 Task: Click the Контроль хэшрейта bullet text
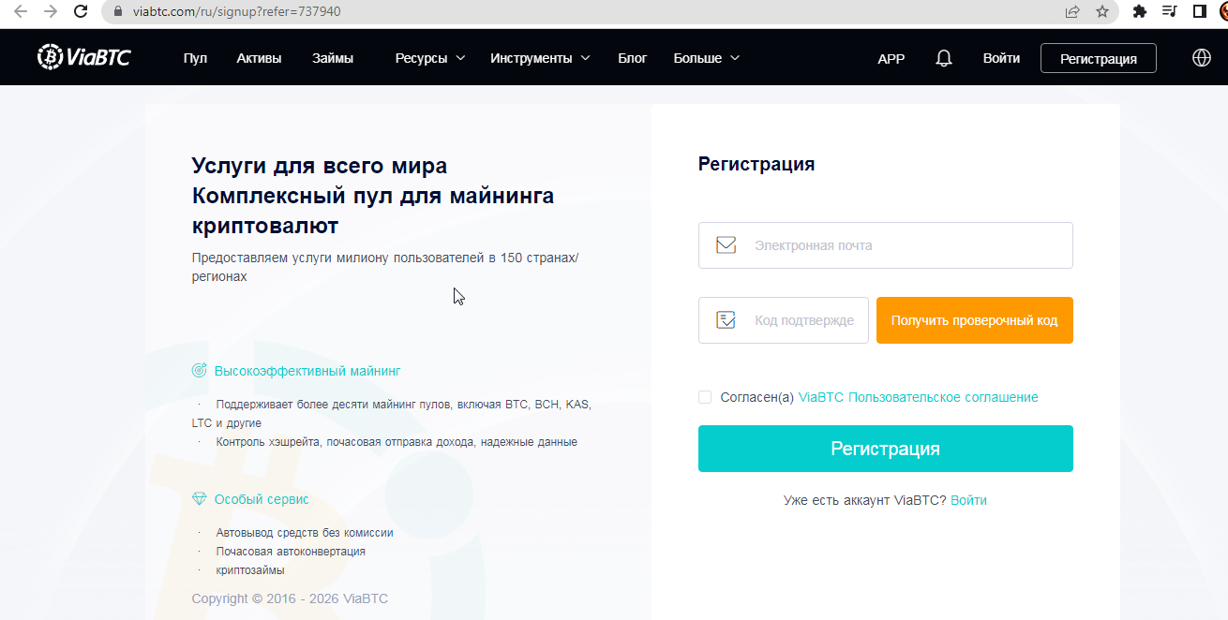coord(397,441)
